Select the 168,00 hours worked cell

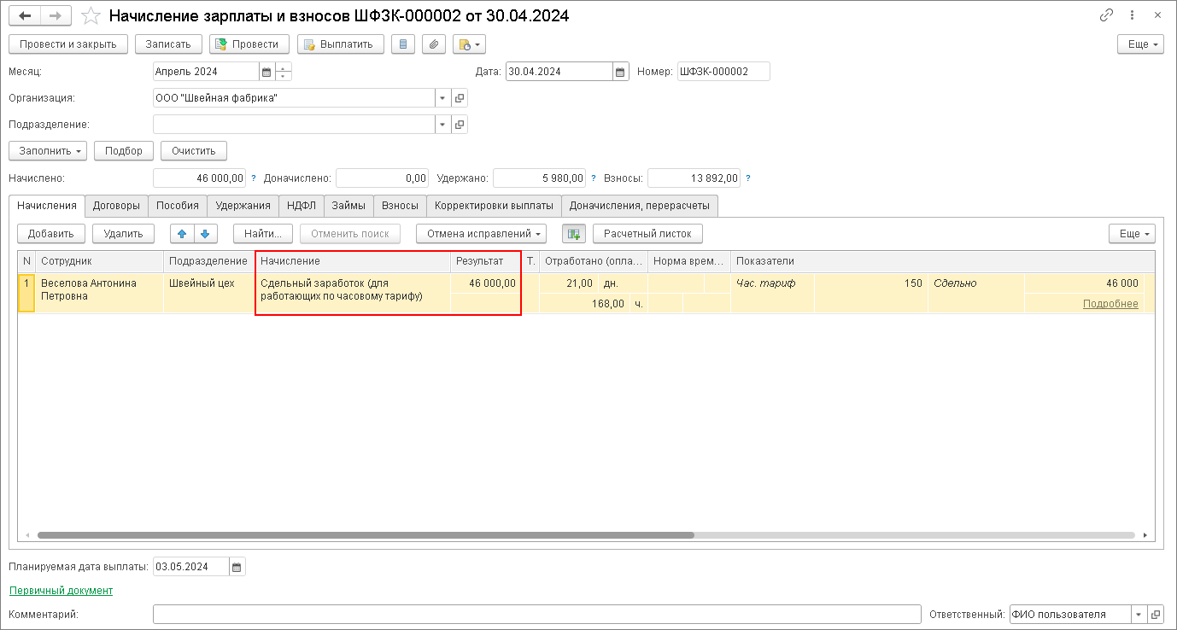point(585,303)
